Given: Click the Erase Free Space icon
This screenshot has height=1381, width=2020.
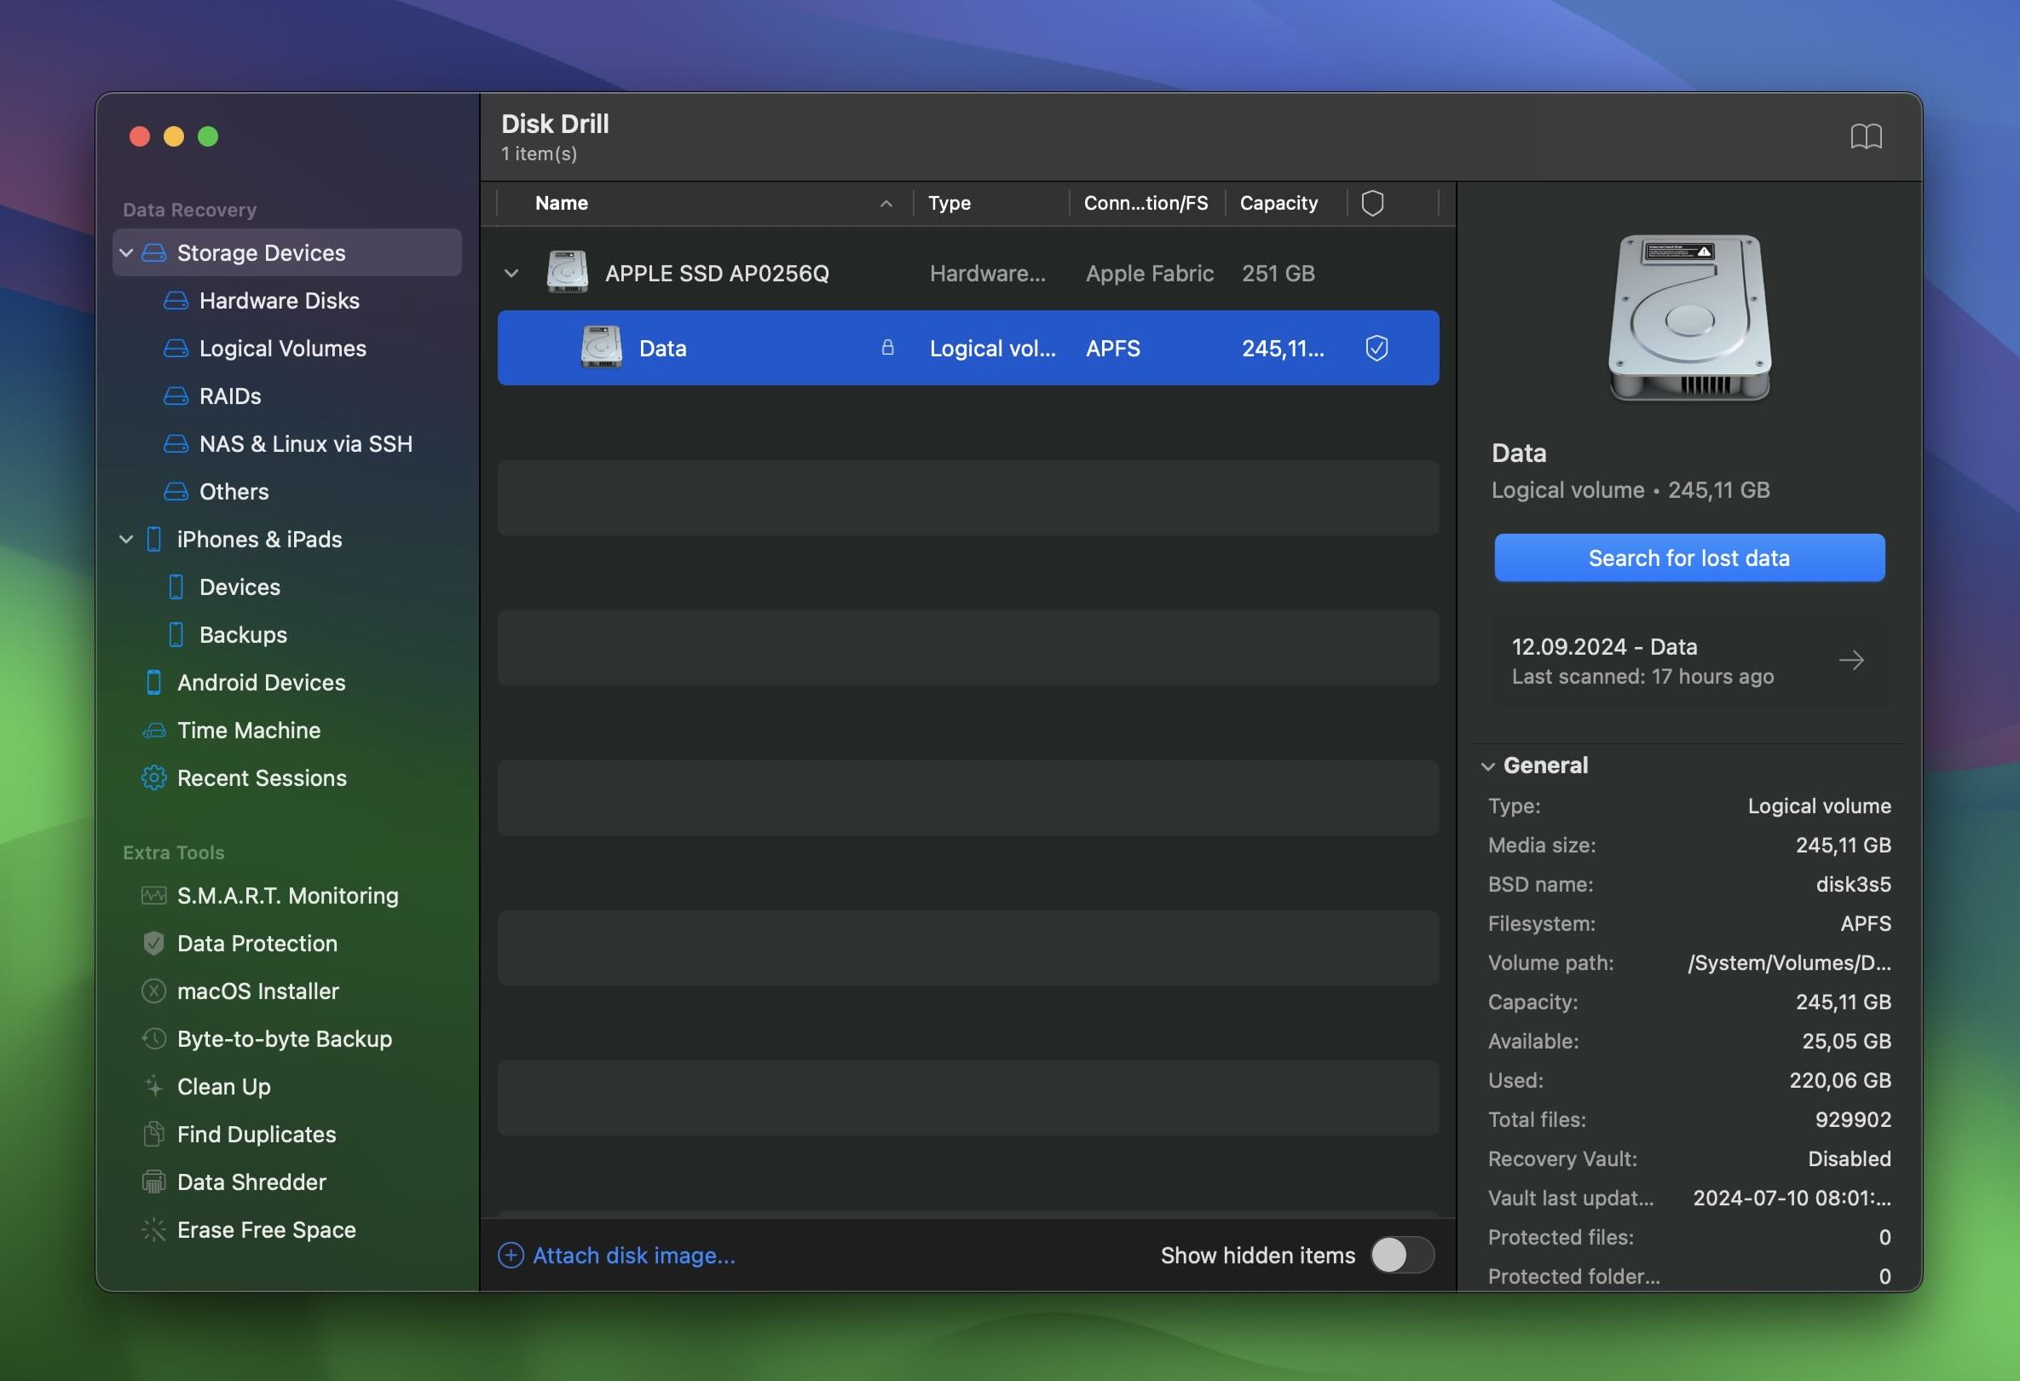Looking at the screenshot, I should pyautogui.click(x=154, y=1230).
